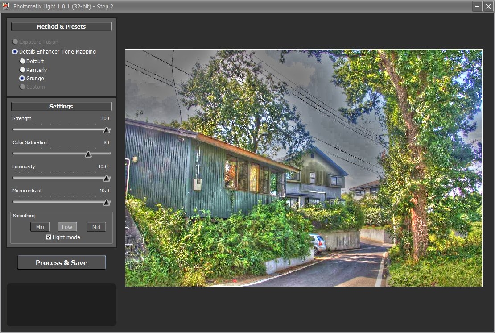
Task: Click the Settings header button
Action: pyautogui.click(x=61, y=107)
